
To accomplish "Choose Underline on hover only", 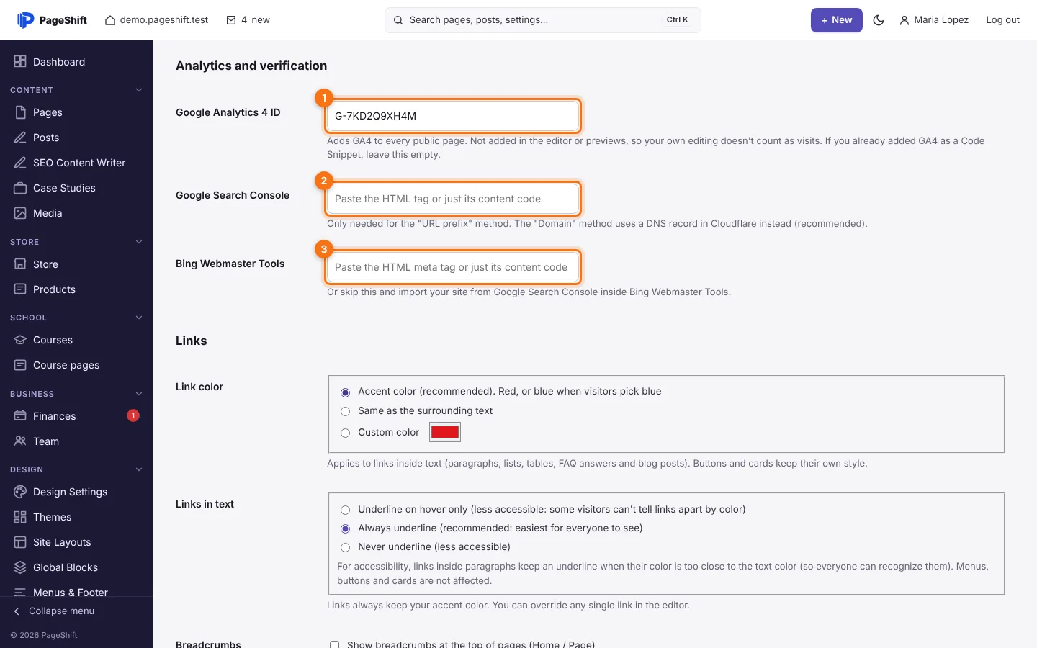I will tap(345, 510).
